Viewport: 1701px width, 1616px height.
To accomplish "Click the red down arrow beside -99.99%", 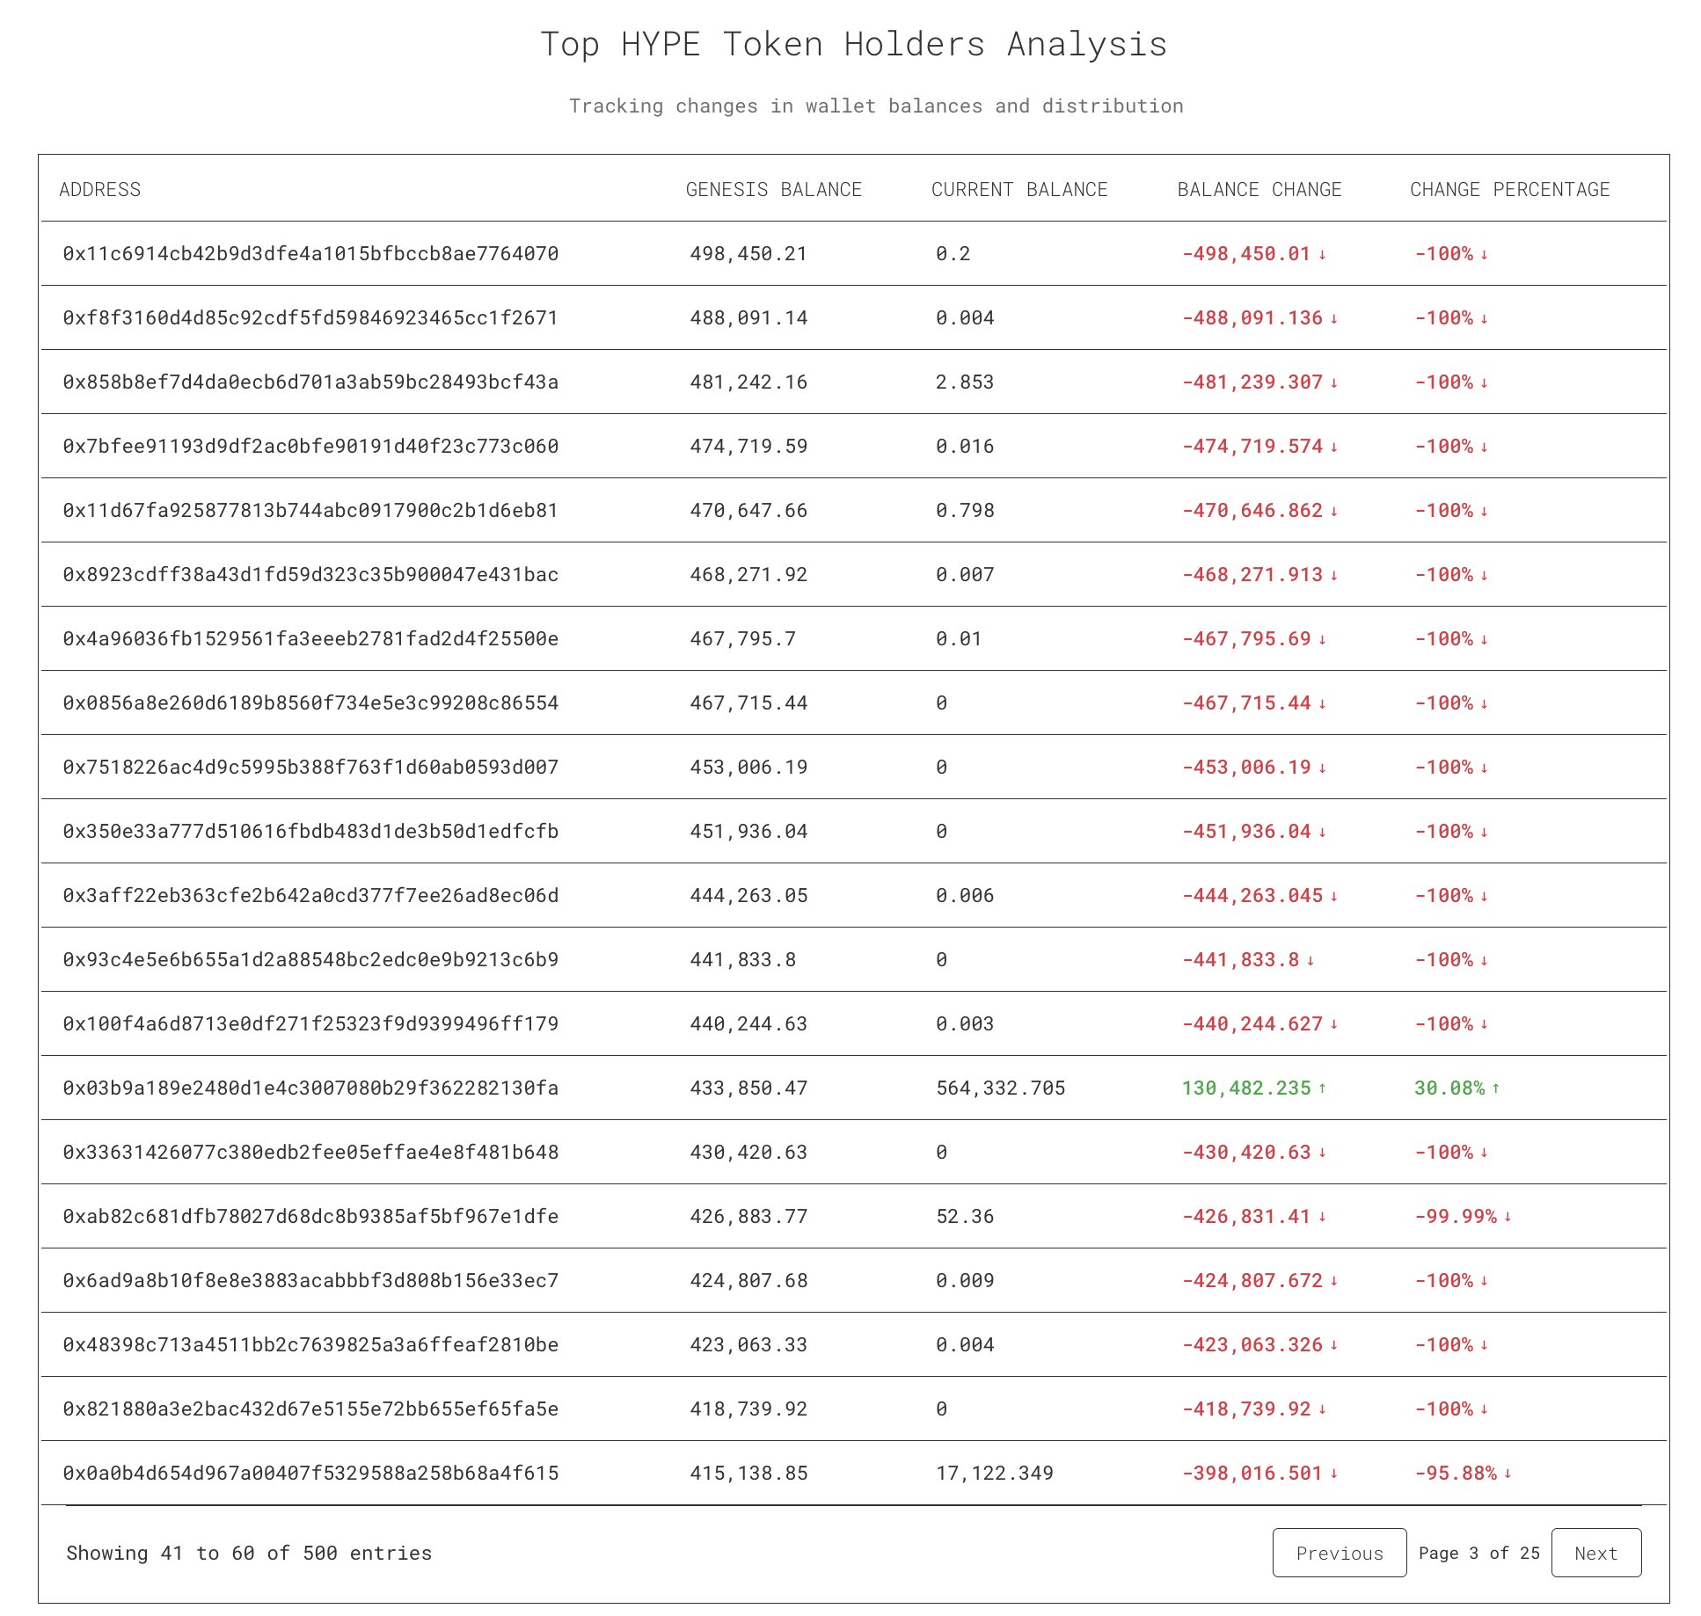I will (x=1508, y=1217).
